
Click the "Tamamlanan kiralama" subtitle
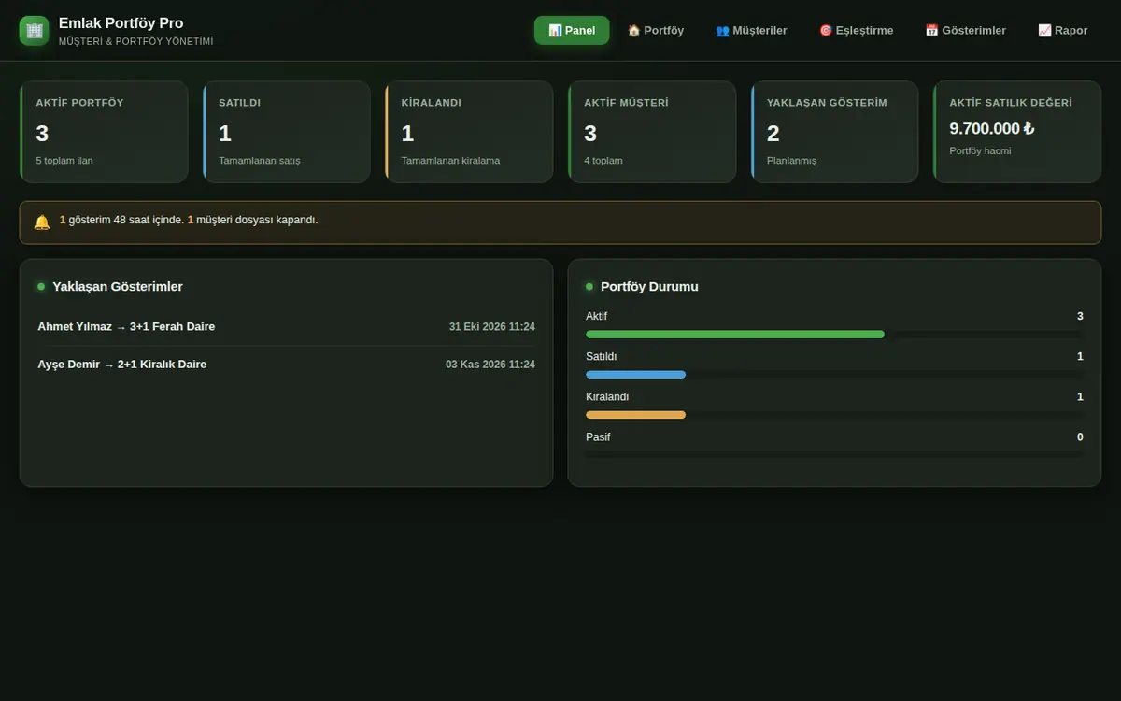click(x=450, y=161)
